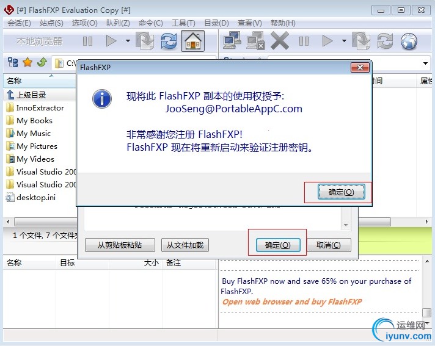Confirm FlashFXP message with 确定(O)
Viewport: 435px width, 346px height.
coord(342,192)
